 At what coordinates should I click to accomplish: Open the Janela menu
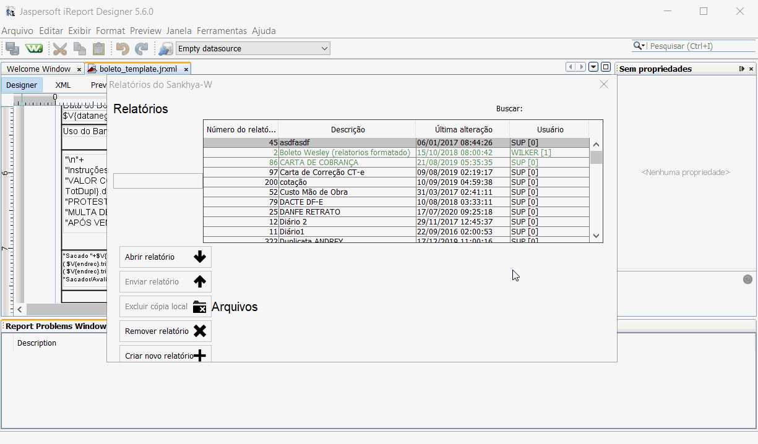[x=179, y=30]
